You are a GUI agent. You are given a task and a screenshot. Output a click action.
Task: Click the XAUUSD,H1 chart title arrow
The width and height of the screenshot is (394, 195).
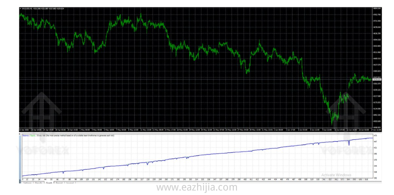tap(21, 9)
